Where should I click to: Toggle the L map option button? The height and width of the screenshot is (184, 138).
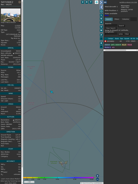pos(101,15)
